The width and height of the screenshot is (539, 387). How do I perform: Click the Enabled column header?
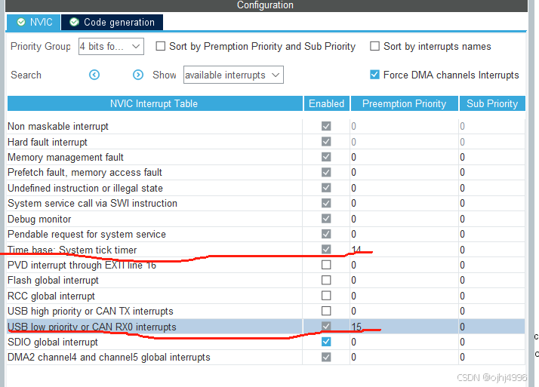(x=327, y=103)
